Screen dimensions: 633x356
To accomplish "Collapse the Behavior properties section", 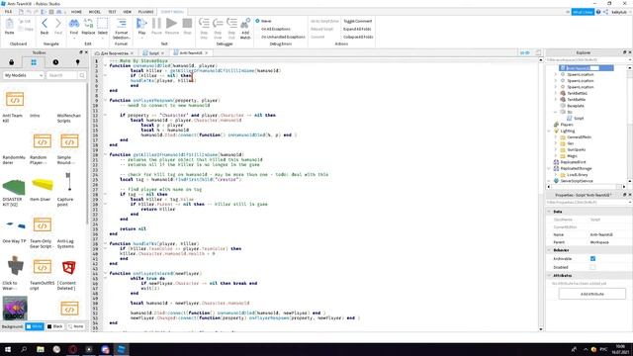I will [x=549, y=250].
